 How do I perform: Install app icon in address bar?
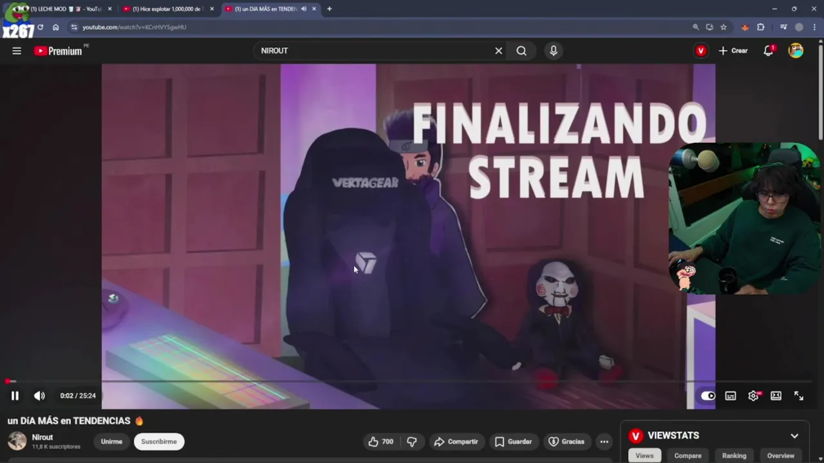coord(709,27)
